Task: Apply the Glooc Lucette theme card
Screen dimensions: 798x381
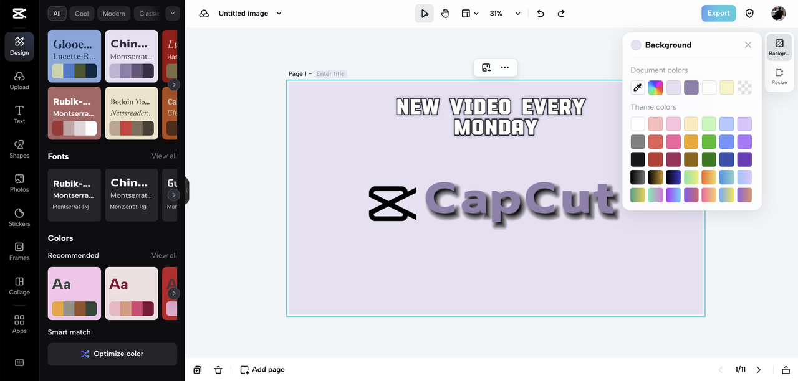Action: (x=74, y=56)
